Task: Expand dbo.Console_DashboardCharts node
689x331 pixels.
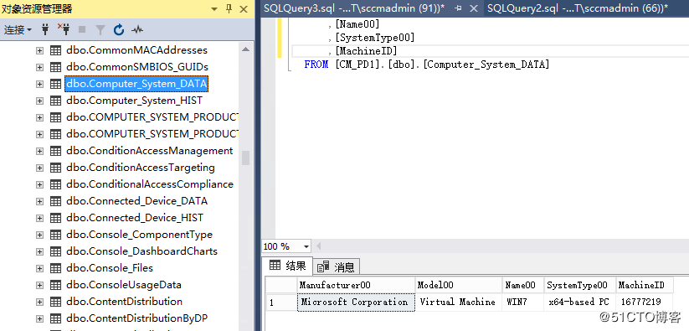Action: coord(39,251)
